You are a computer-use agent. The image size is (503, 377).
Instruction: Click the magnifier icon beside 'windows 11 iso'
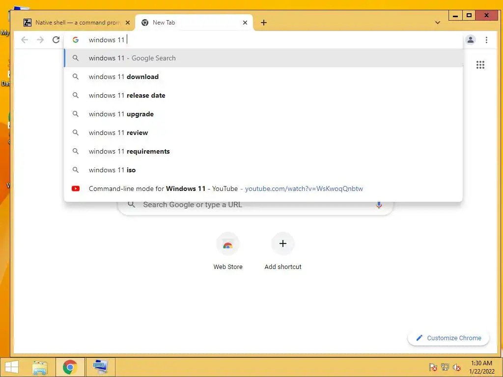pos(76,169)
